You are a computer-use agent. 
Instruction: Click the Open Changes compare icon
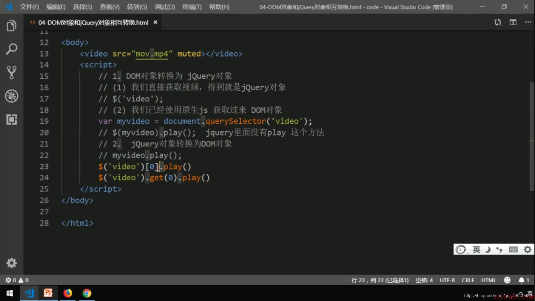498,22
